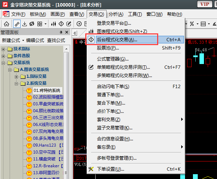Screen dimensions: 217x179
Task: Open the dropdown arrow beside the grid icon
Action: pyautogui.click(x=45, y=24)
